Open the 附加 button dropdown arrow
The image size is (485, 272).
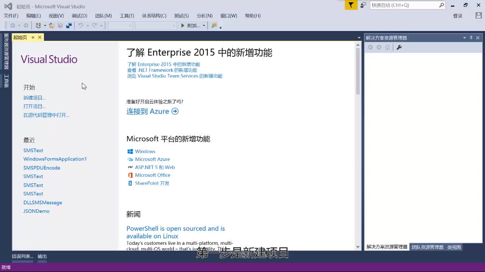(204, 26)
